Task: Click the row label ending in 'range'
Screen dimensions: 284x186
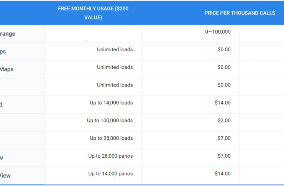Action: pos(8,34)
